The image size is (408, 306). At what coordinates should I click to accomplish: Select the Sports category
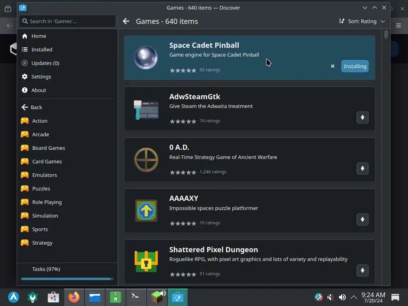point(67,229)
